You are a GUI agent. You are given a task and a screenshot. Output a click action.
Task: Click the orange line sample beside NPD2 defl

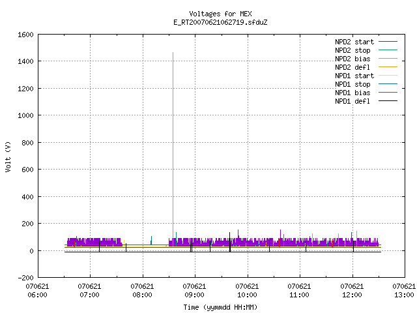coord(388,67)
